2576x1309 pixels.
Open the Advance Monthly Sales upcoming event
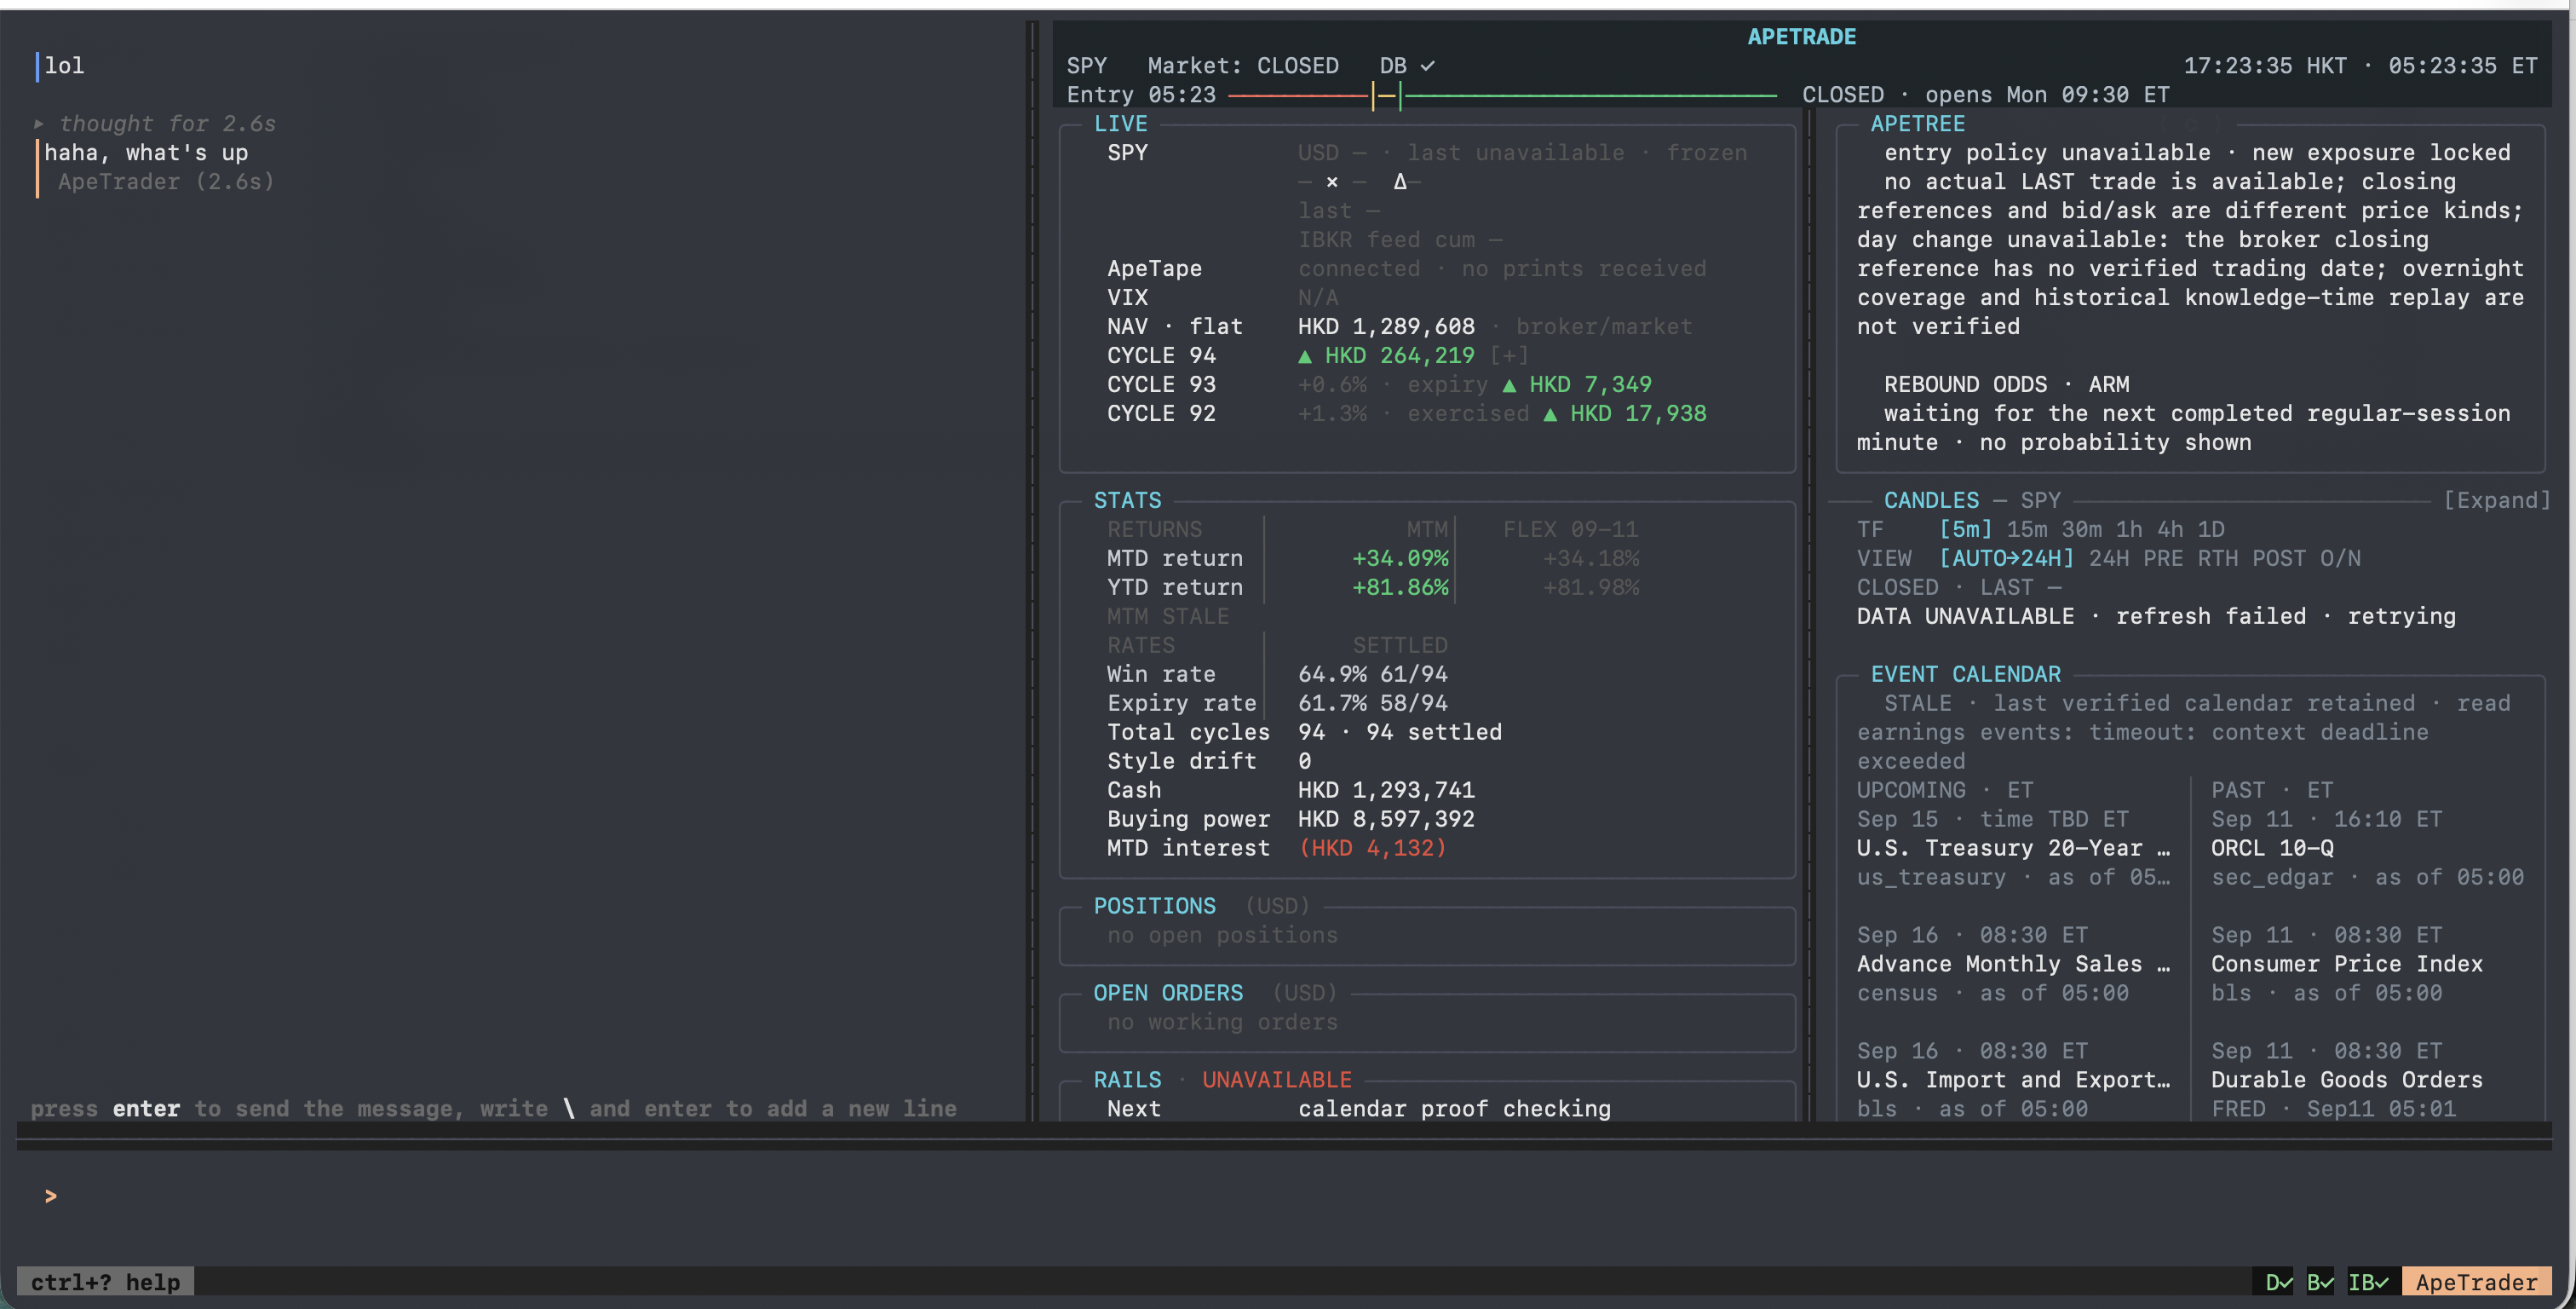2013,964
